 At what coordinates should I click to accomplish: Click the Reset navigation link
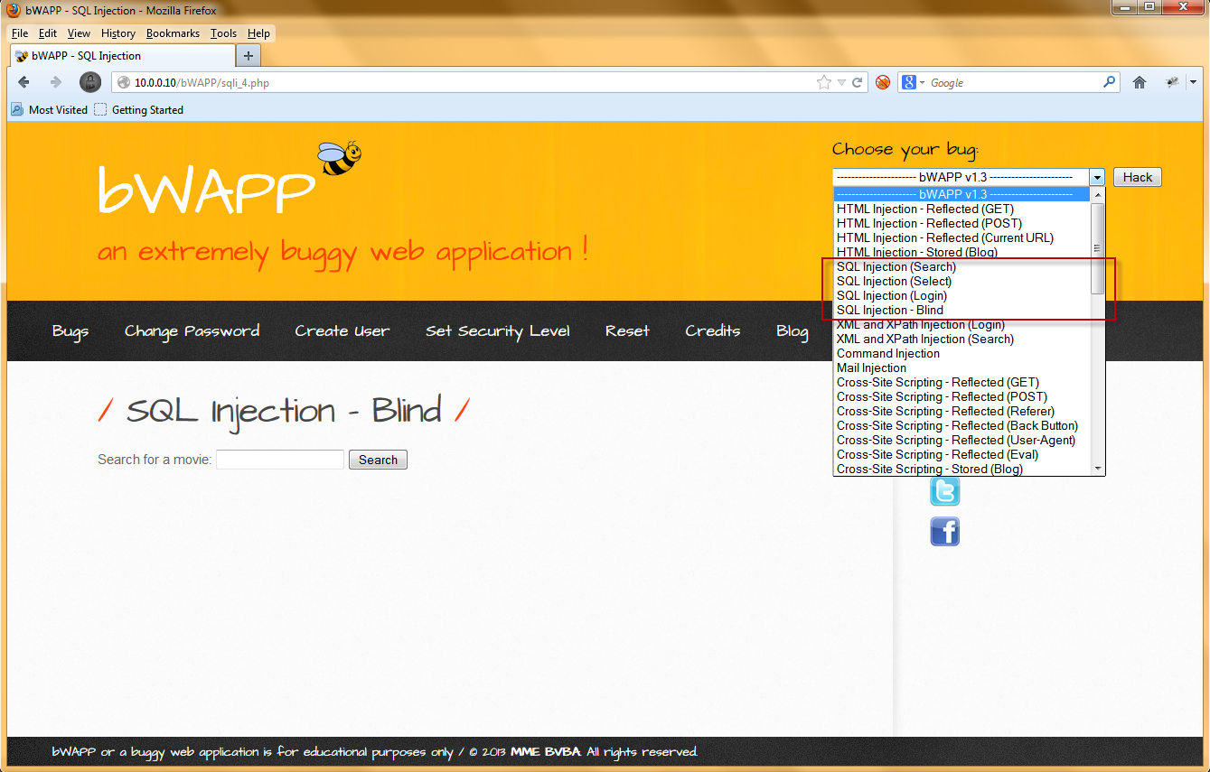[x=627, y=330]
